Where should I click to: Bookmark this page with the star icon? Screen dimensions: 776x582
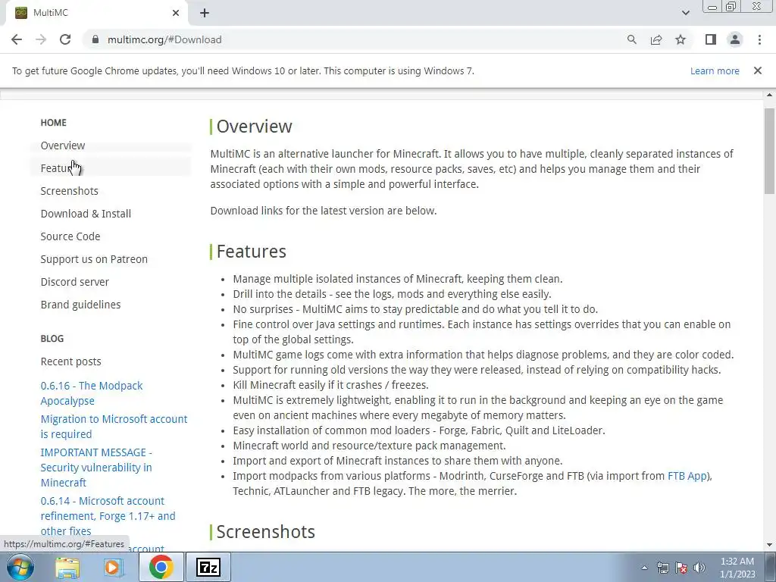(681, 39)
